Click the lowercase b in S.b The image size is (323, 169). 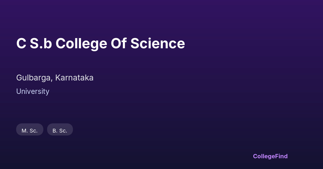tap(48, 43)
